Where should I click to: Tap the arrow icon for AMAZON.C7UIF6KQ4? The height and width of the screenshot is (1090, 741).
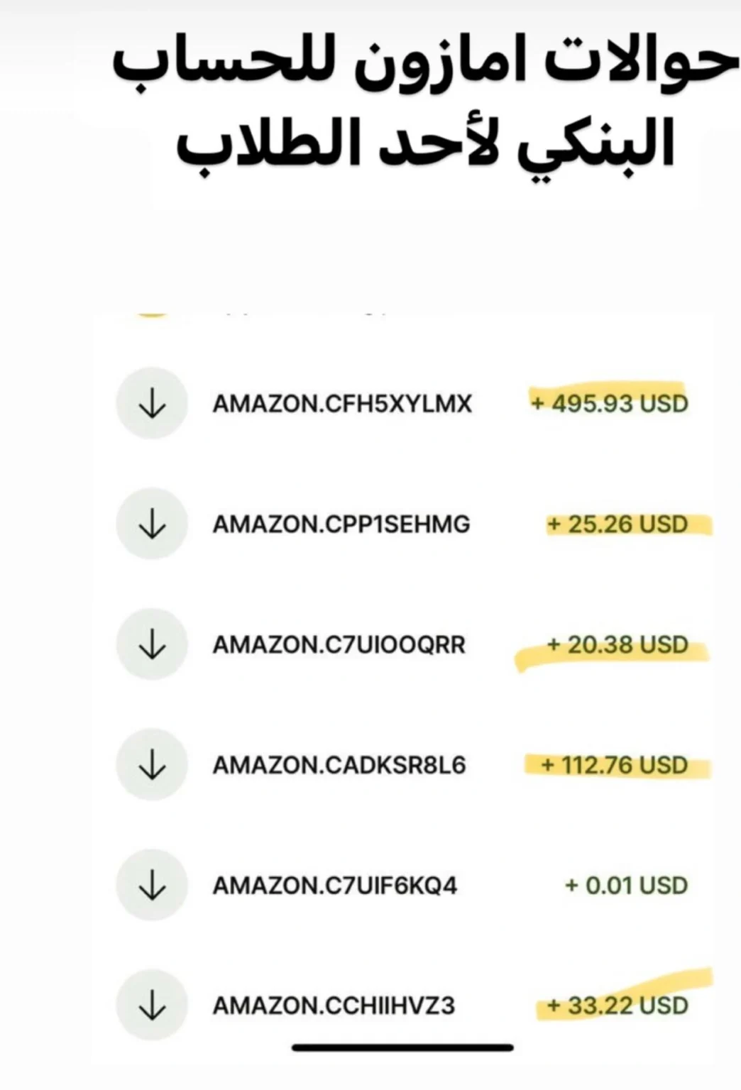point(152,885)
